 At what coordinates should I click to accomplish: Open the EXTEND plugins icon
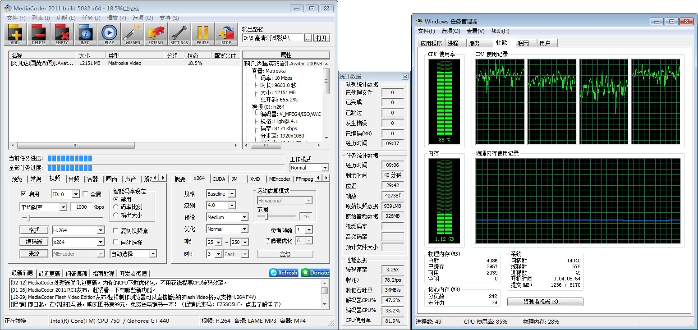click(x=156, y=34)
